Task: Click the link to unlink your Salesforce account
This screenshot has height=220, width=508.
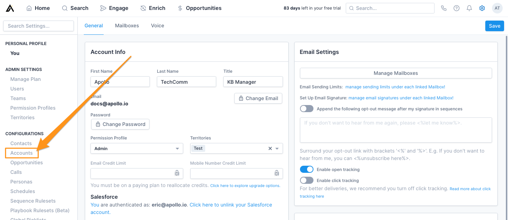Action: (230, 205)
